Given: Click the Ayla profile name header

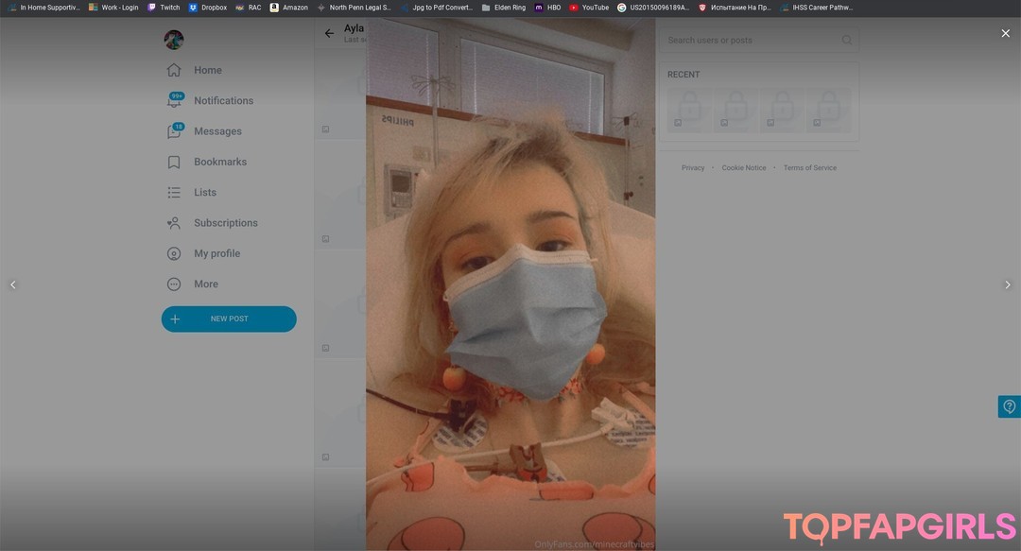Looking at the screenshot, I should (x=355, y=28).
